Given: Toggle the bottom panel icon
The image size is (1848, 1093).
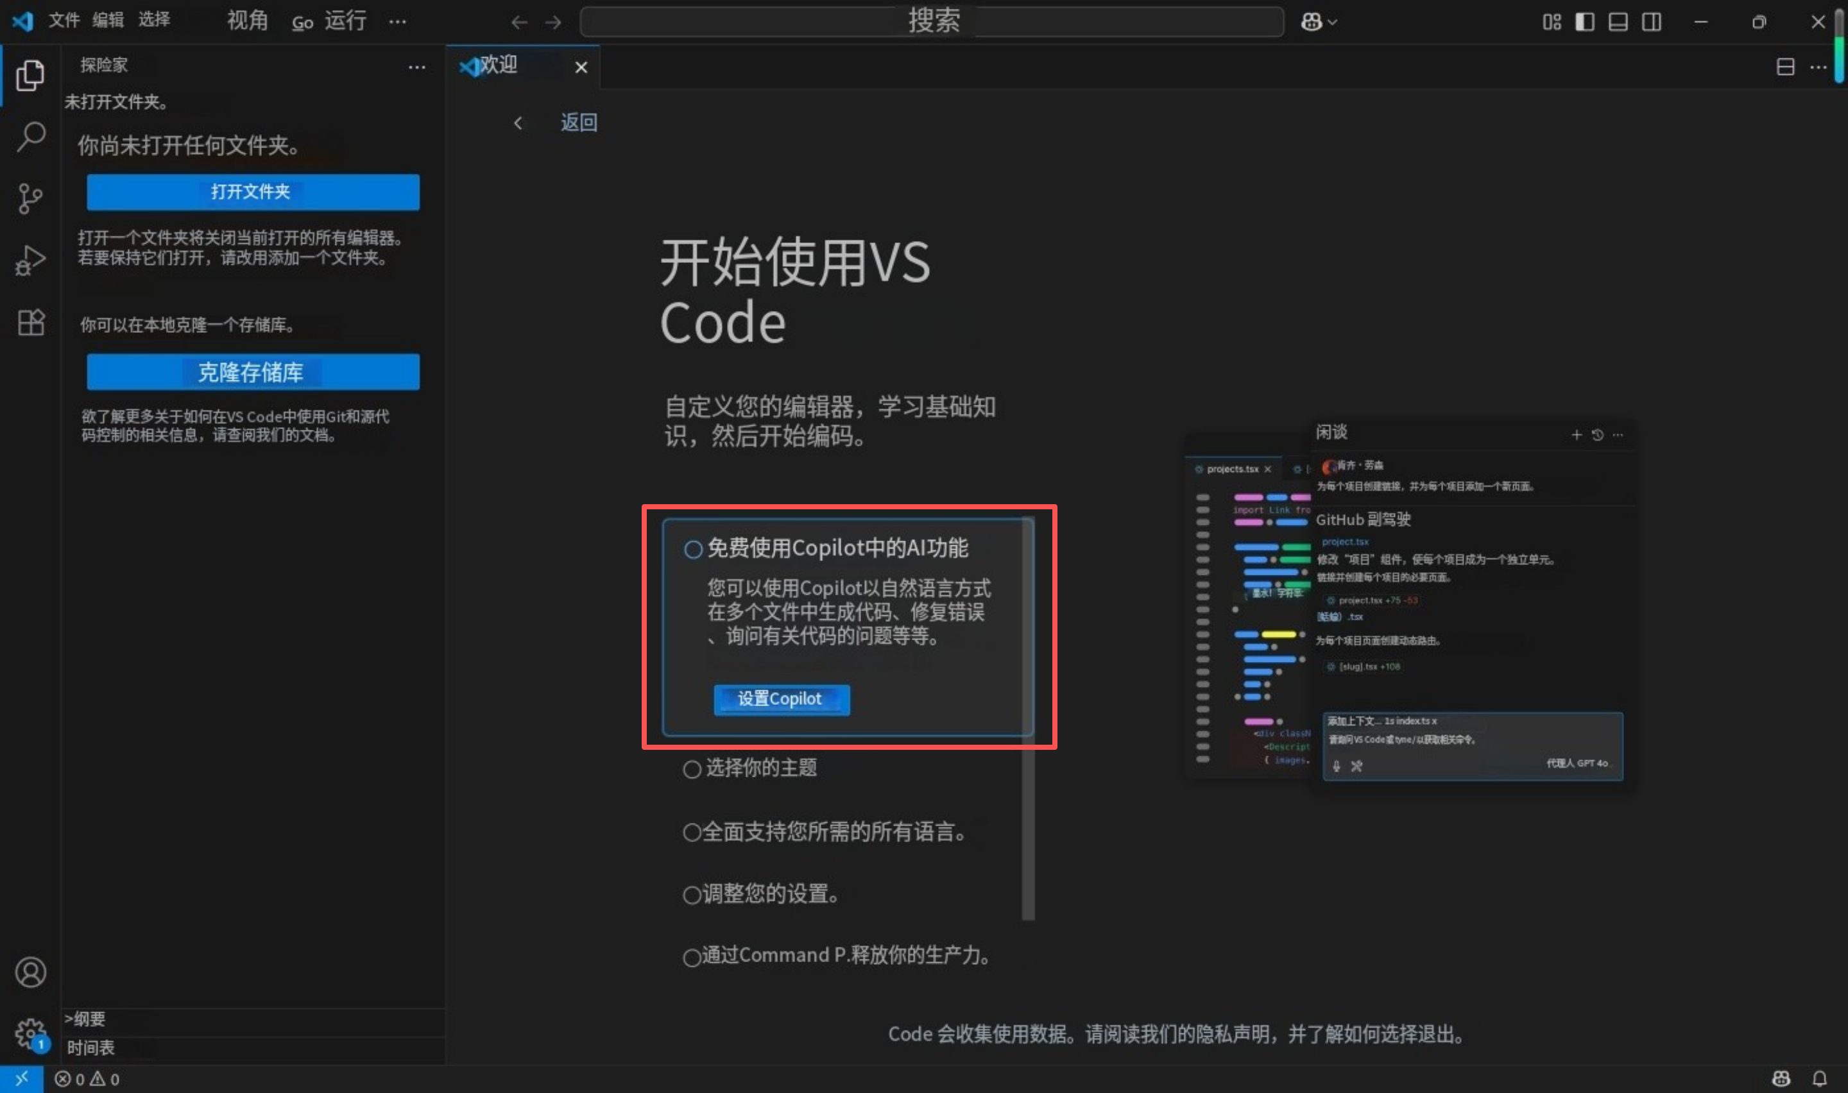Looking at the screenshot, I should click(x=1618, y=22).
